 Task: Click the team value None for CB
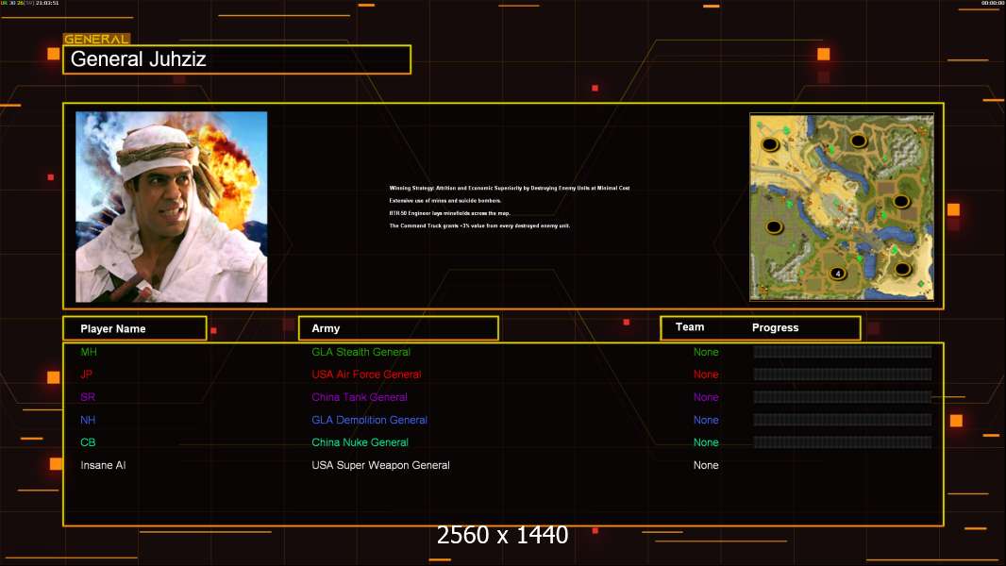(706, 442)
